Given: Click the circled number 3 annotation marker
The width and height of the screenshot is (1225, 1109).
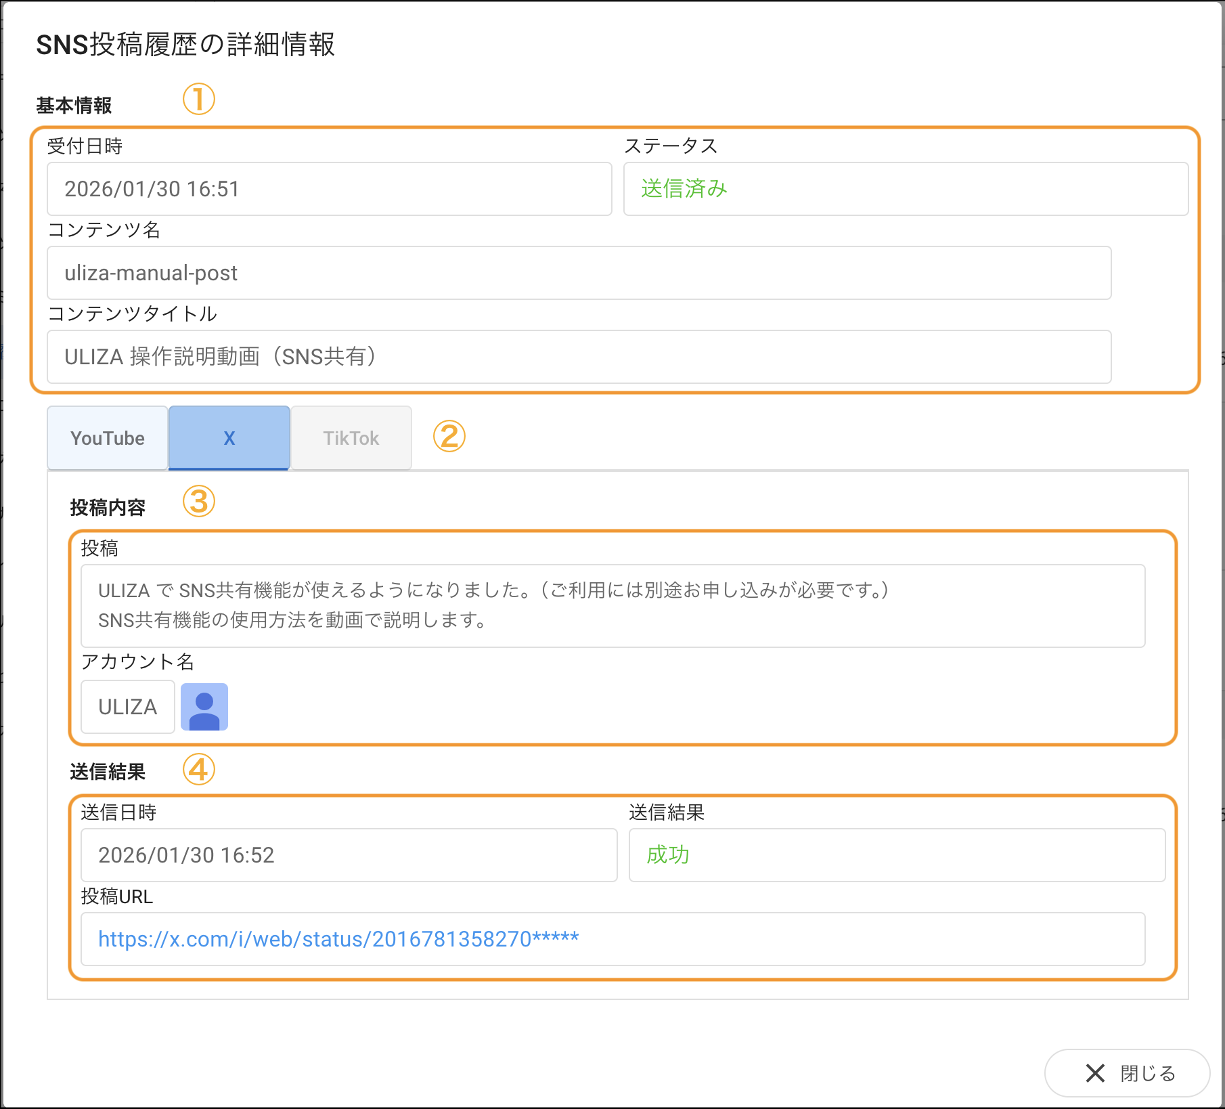Looking at the screenshot, I should coord(198,502).
